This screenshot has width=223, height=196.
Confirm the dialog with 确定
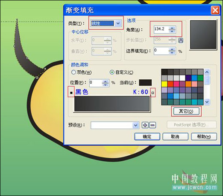(147, 136)
